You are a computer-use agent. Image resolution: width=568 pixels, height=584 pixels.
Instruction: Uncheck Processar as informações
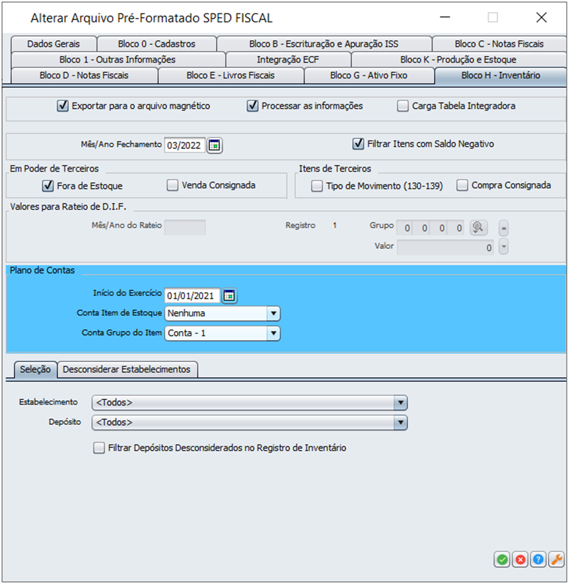(x=252, y=106)
